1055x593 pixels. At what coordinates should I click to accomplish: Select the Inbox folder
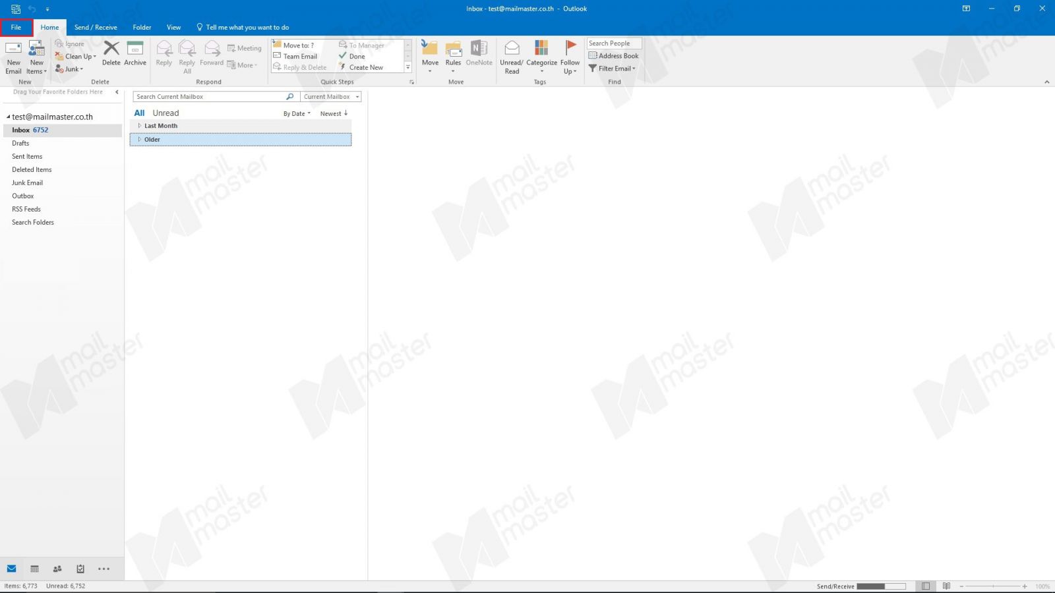(x=63, y=130)
